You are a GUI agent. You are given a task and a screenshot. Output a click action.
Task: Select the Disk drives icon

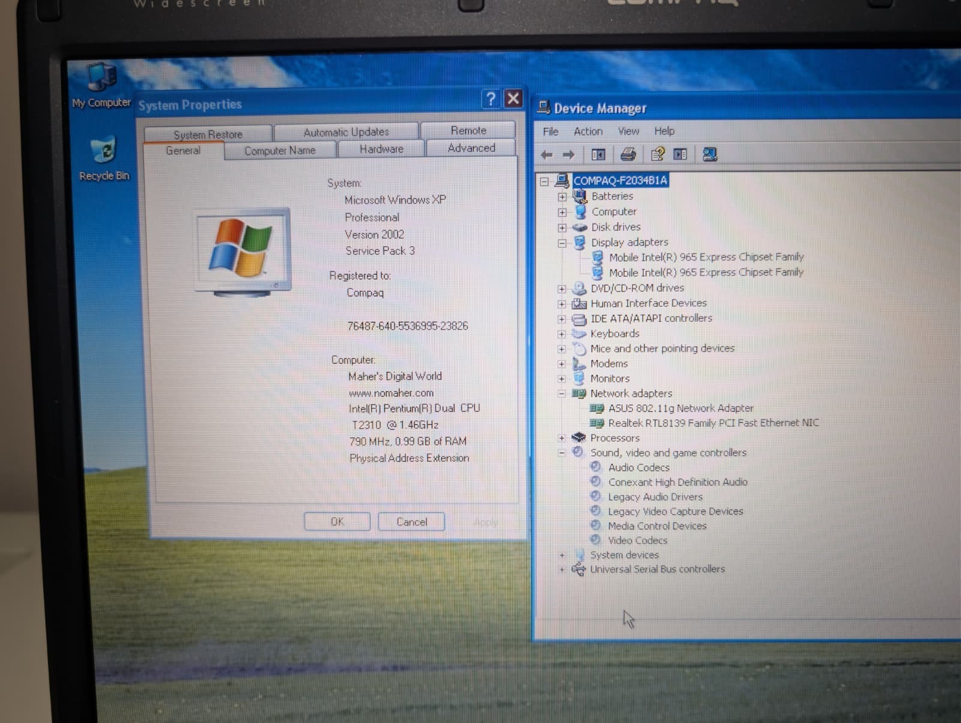pos(580,228)
